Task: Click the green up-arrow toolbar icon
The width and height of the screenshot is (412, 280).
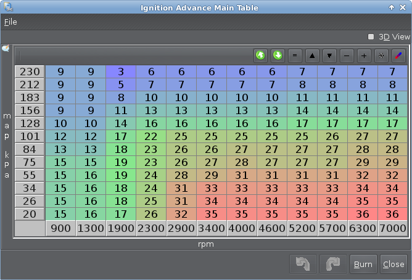Action: pyautogui.click(x=260, y=56)
